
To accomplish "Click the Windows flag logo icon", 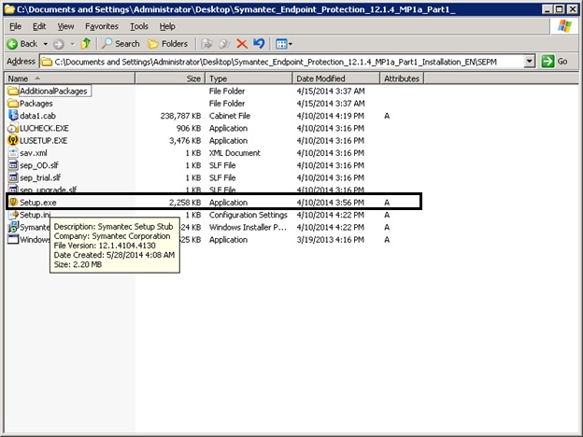I will (x=564, y=26).
